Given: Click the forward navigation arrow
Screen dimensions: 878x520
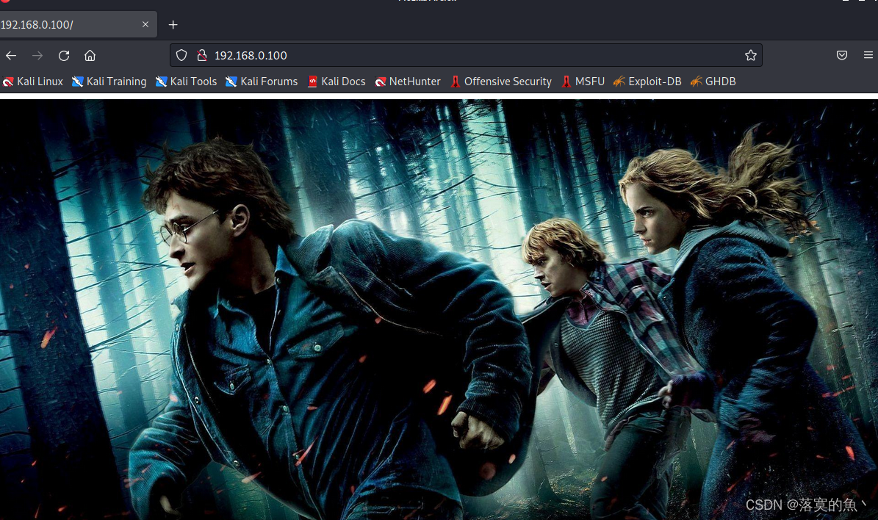Looking at the screenshot, I should click(37, 55).
